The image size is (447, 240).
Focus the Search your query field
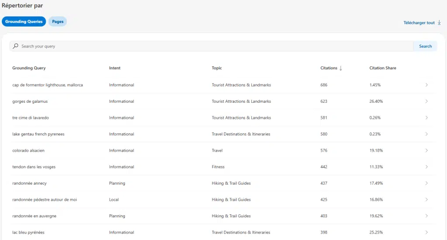(x=212, y=46)
